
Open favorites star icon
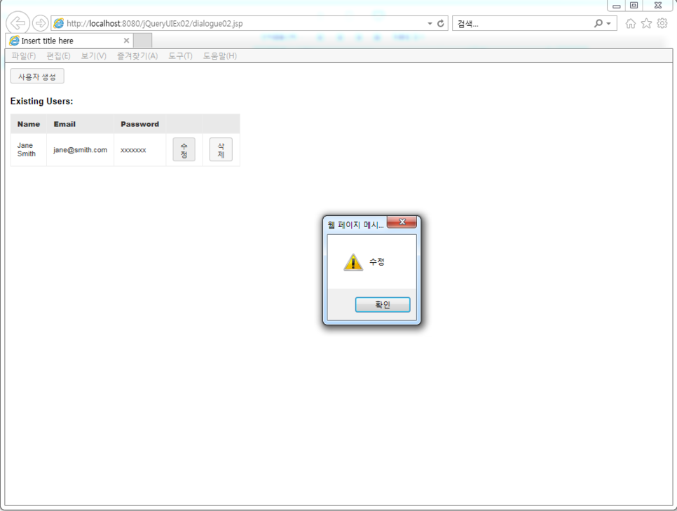(x=646, y=23)
